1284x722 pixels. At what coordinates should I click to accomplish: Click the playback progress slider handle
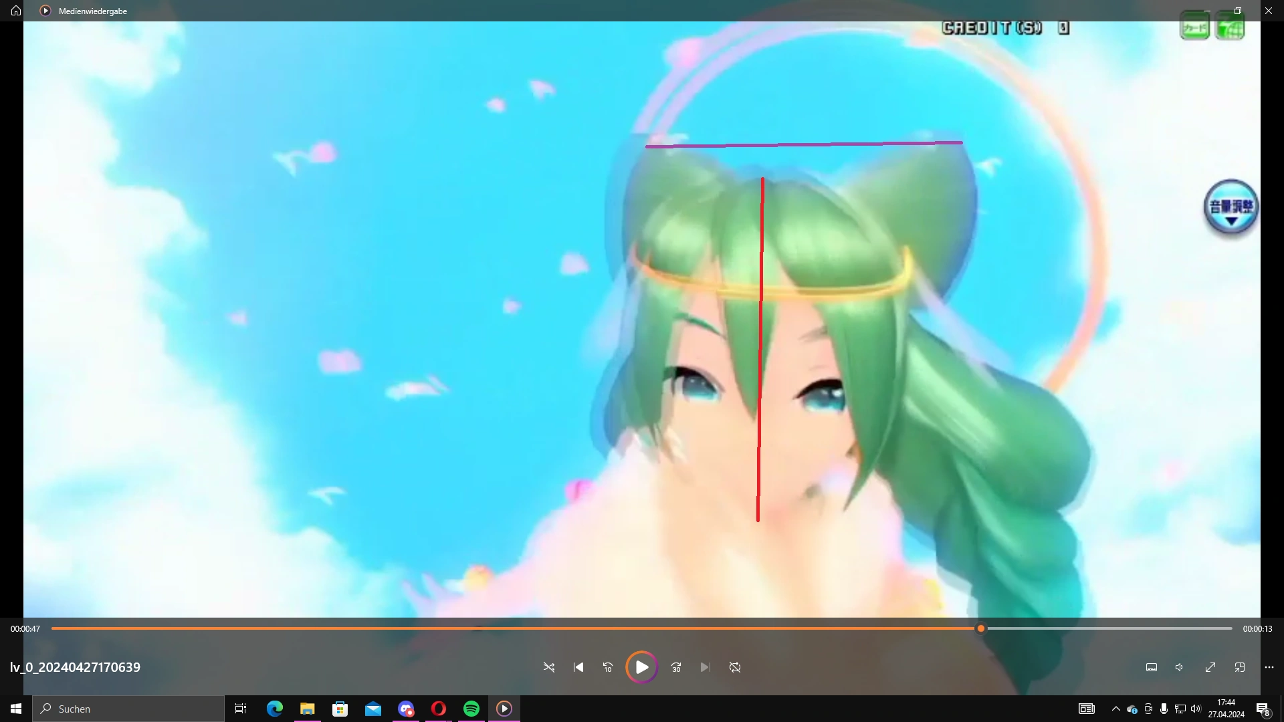point(981,628)
